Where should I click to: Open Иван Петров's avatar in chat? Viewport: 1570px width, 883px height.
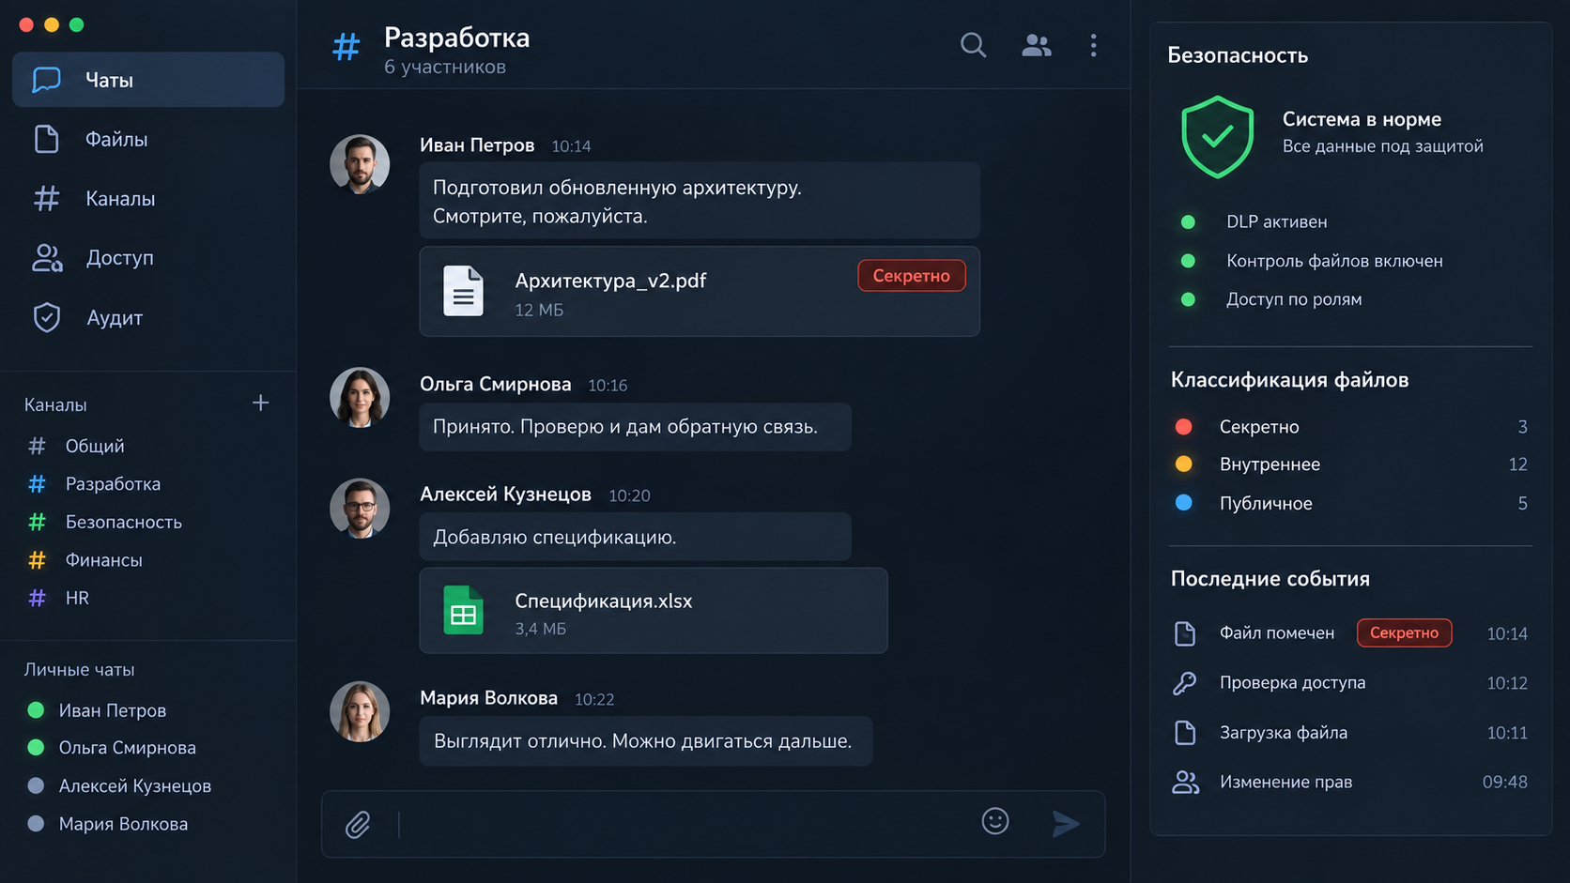click(360, 164)
